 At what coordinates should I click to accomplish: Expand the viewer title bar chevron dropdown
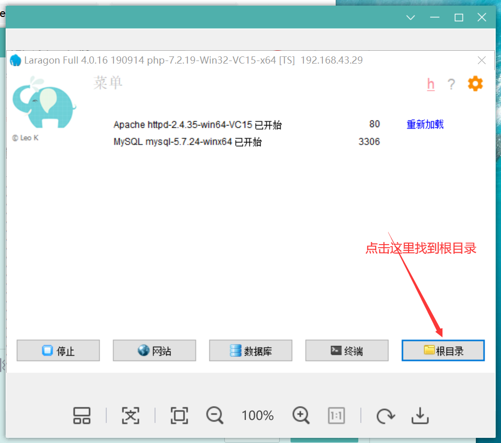[411, 17]
